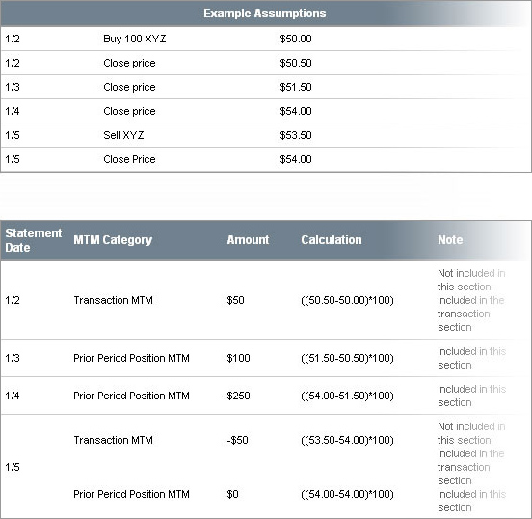Select the Transaction MTM entry with $50 amount
Screen dimensions: 532x519
pos(113,300)
